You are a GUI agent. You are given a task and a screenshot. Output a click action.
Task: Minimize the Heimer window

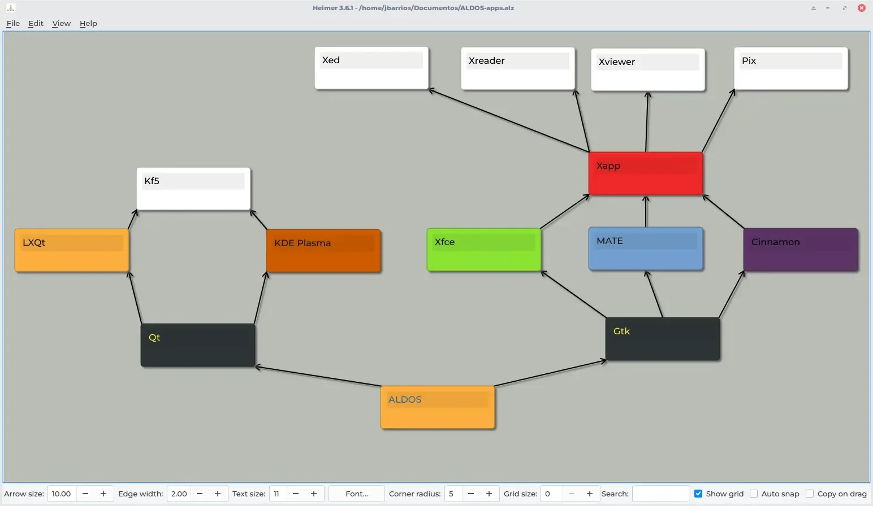coord(828,8)
